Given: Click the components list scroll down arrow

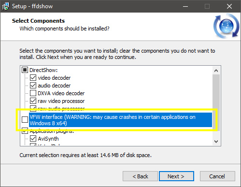Looking at the screenshot, I should [216, 142].
